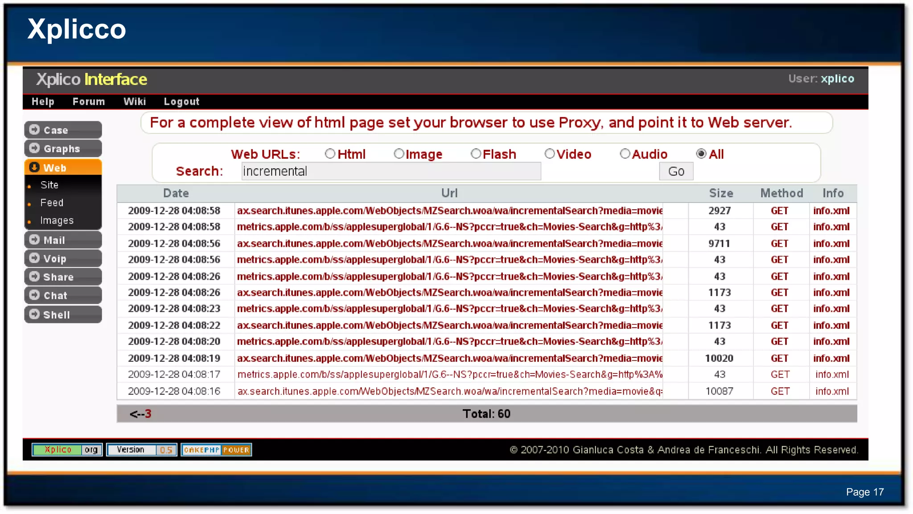The width and height of the screenshot is (913, 514).
Task: Open the Images submenu item
Action: (x=57, y=220)
